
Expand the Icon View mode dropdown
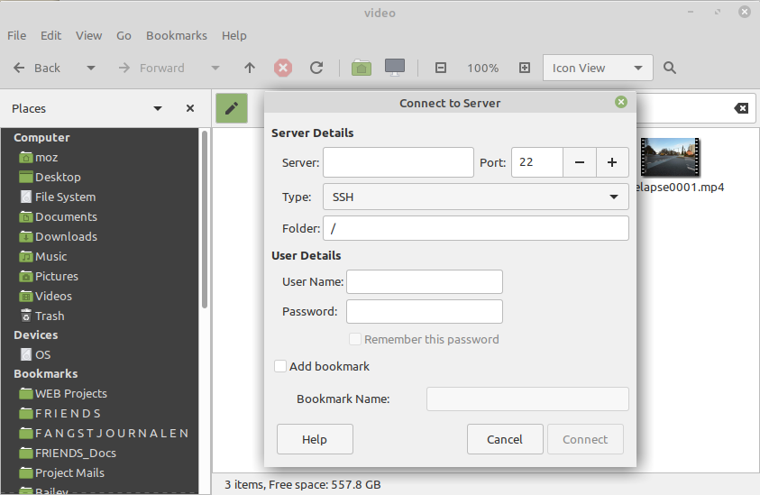pos(597,68)
